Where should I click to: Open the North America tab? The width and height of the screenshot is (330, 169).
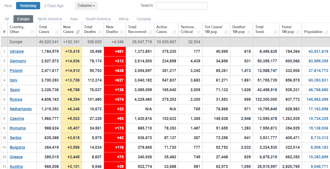50,19
